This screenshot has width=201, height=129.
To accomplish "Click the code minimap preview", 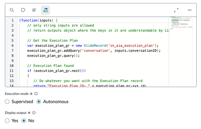I will point(181,23).
